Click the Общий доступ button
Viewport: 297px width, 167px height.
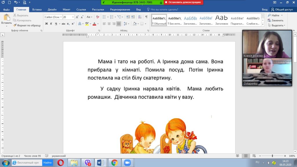282,10
